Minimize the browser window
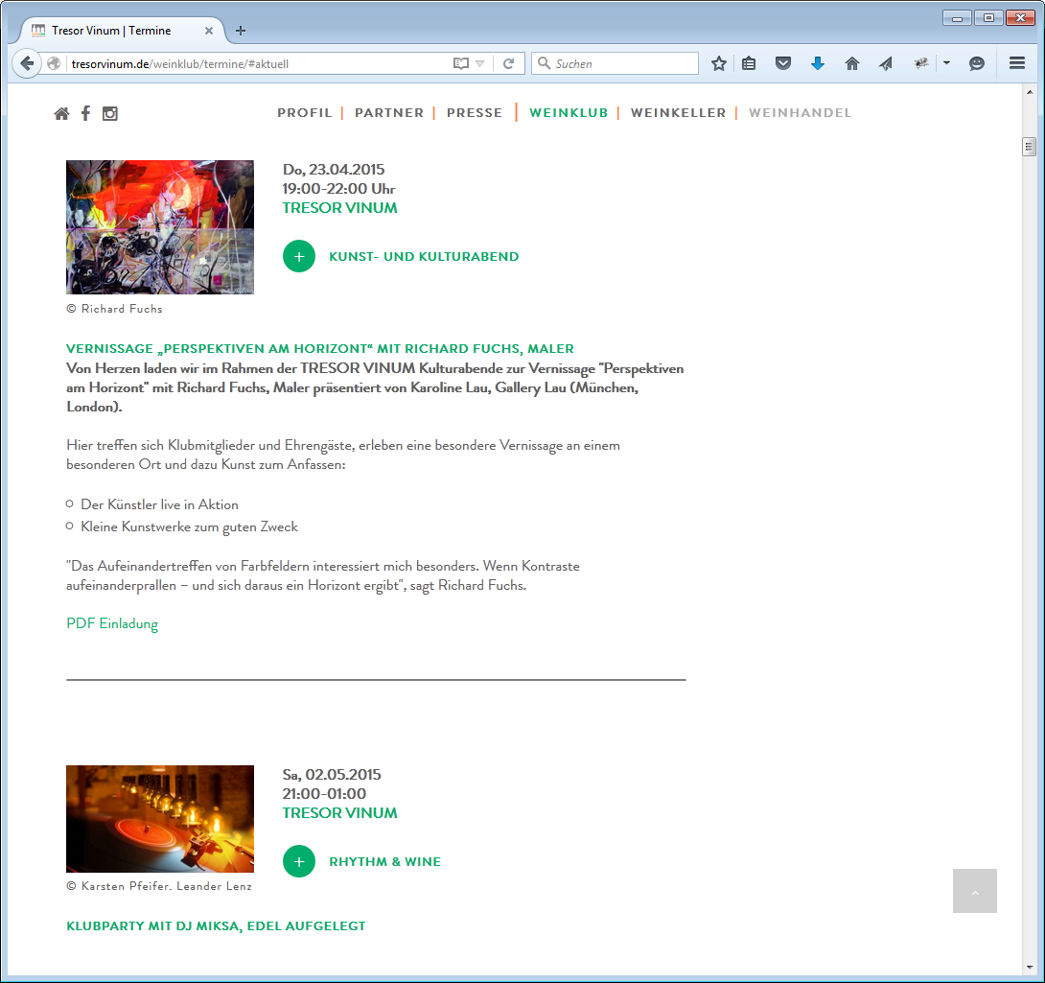This screenshot has height=983, width=1045. click(x=957, y=18)
